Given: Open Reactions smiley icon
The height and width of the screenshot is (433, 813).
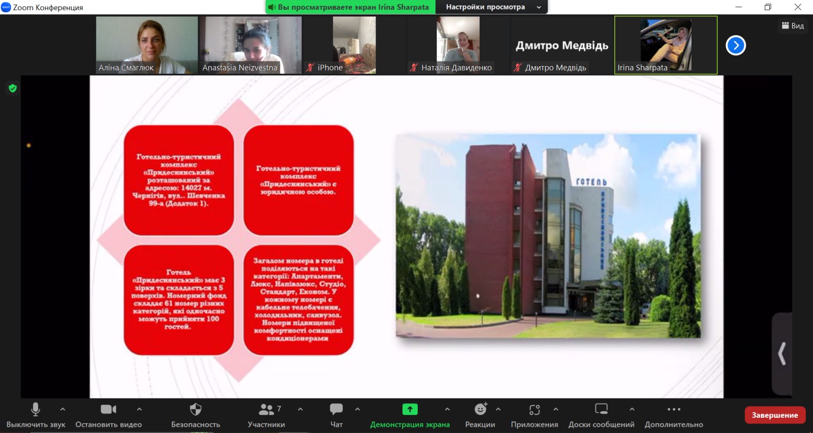Looking at the screenshot, I should coord(481,409).
